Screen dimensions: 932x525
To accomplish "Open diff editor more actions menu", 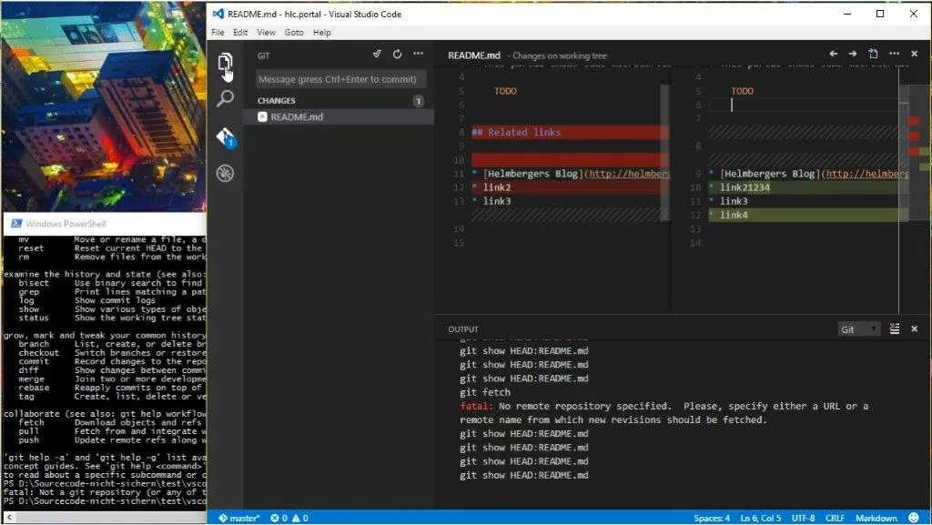I will point(894,54).
